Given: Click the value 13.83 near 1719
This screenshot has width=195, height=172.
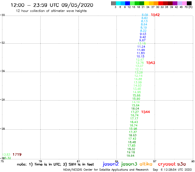Looking at the screenshot, I should (x=6, y=155).
